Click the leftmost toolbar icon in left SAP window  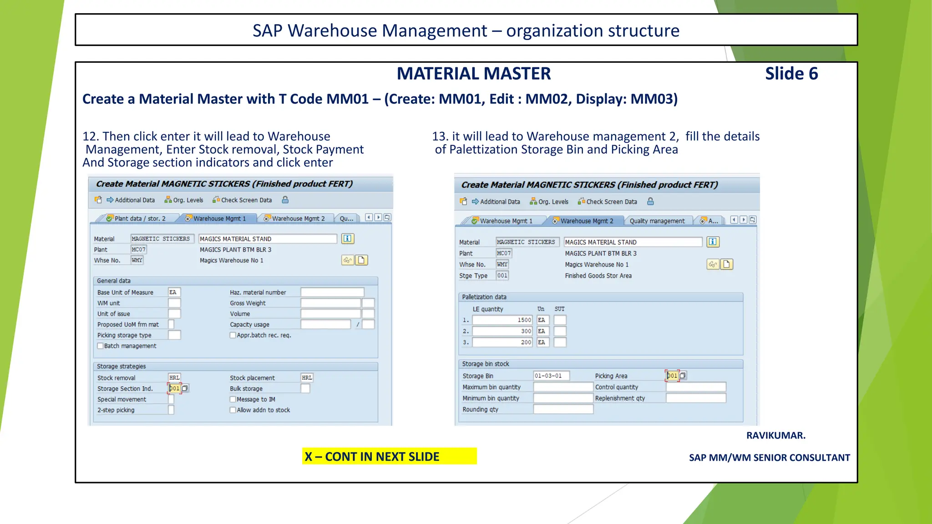click(x=98, y=200)
